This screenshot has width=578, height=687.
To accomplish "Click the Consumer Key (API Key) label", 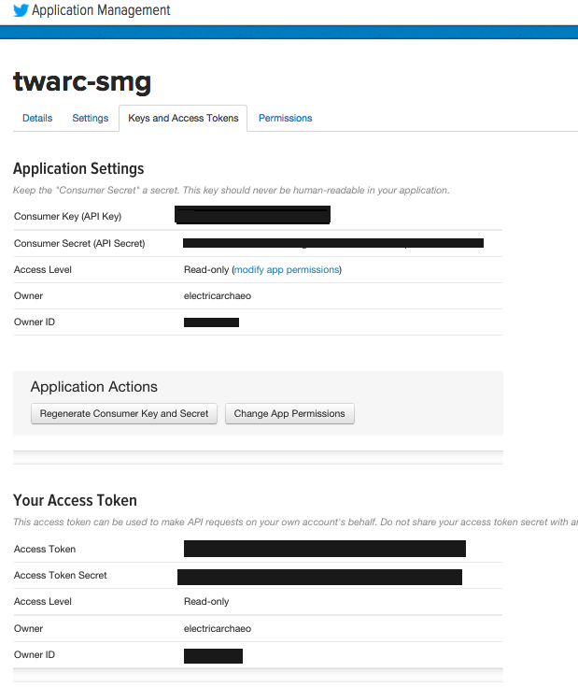I will [68, 217].
